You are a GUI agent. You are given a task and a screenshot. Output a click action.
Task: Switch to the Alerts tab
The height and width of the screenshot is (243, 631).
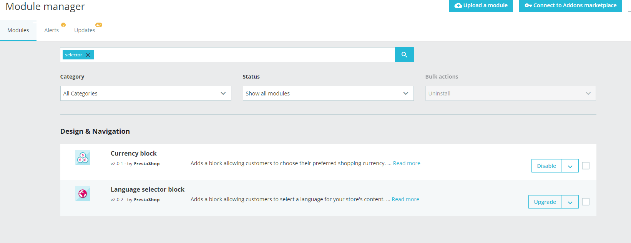pos(51,31)
